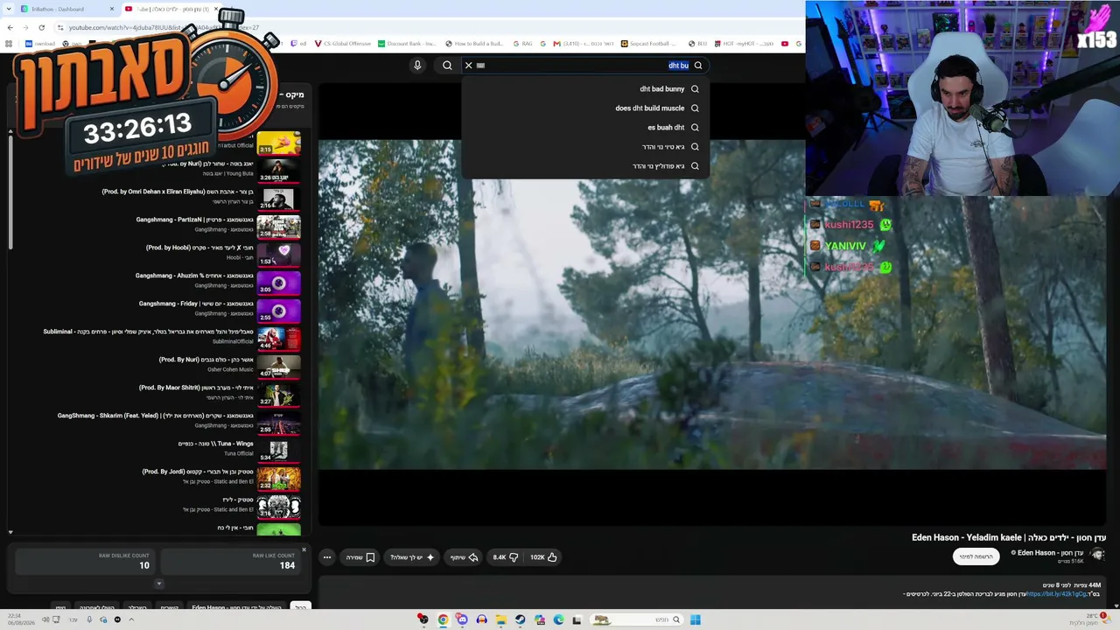Choose the 'does dht build muscle' suggestion

point(584,108)
